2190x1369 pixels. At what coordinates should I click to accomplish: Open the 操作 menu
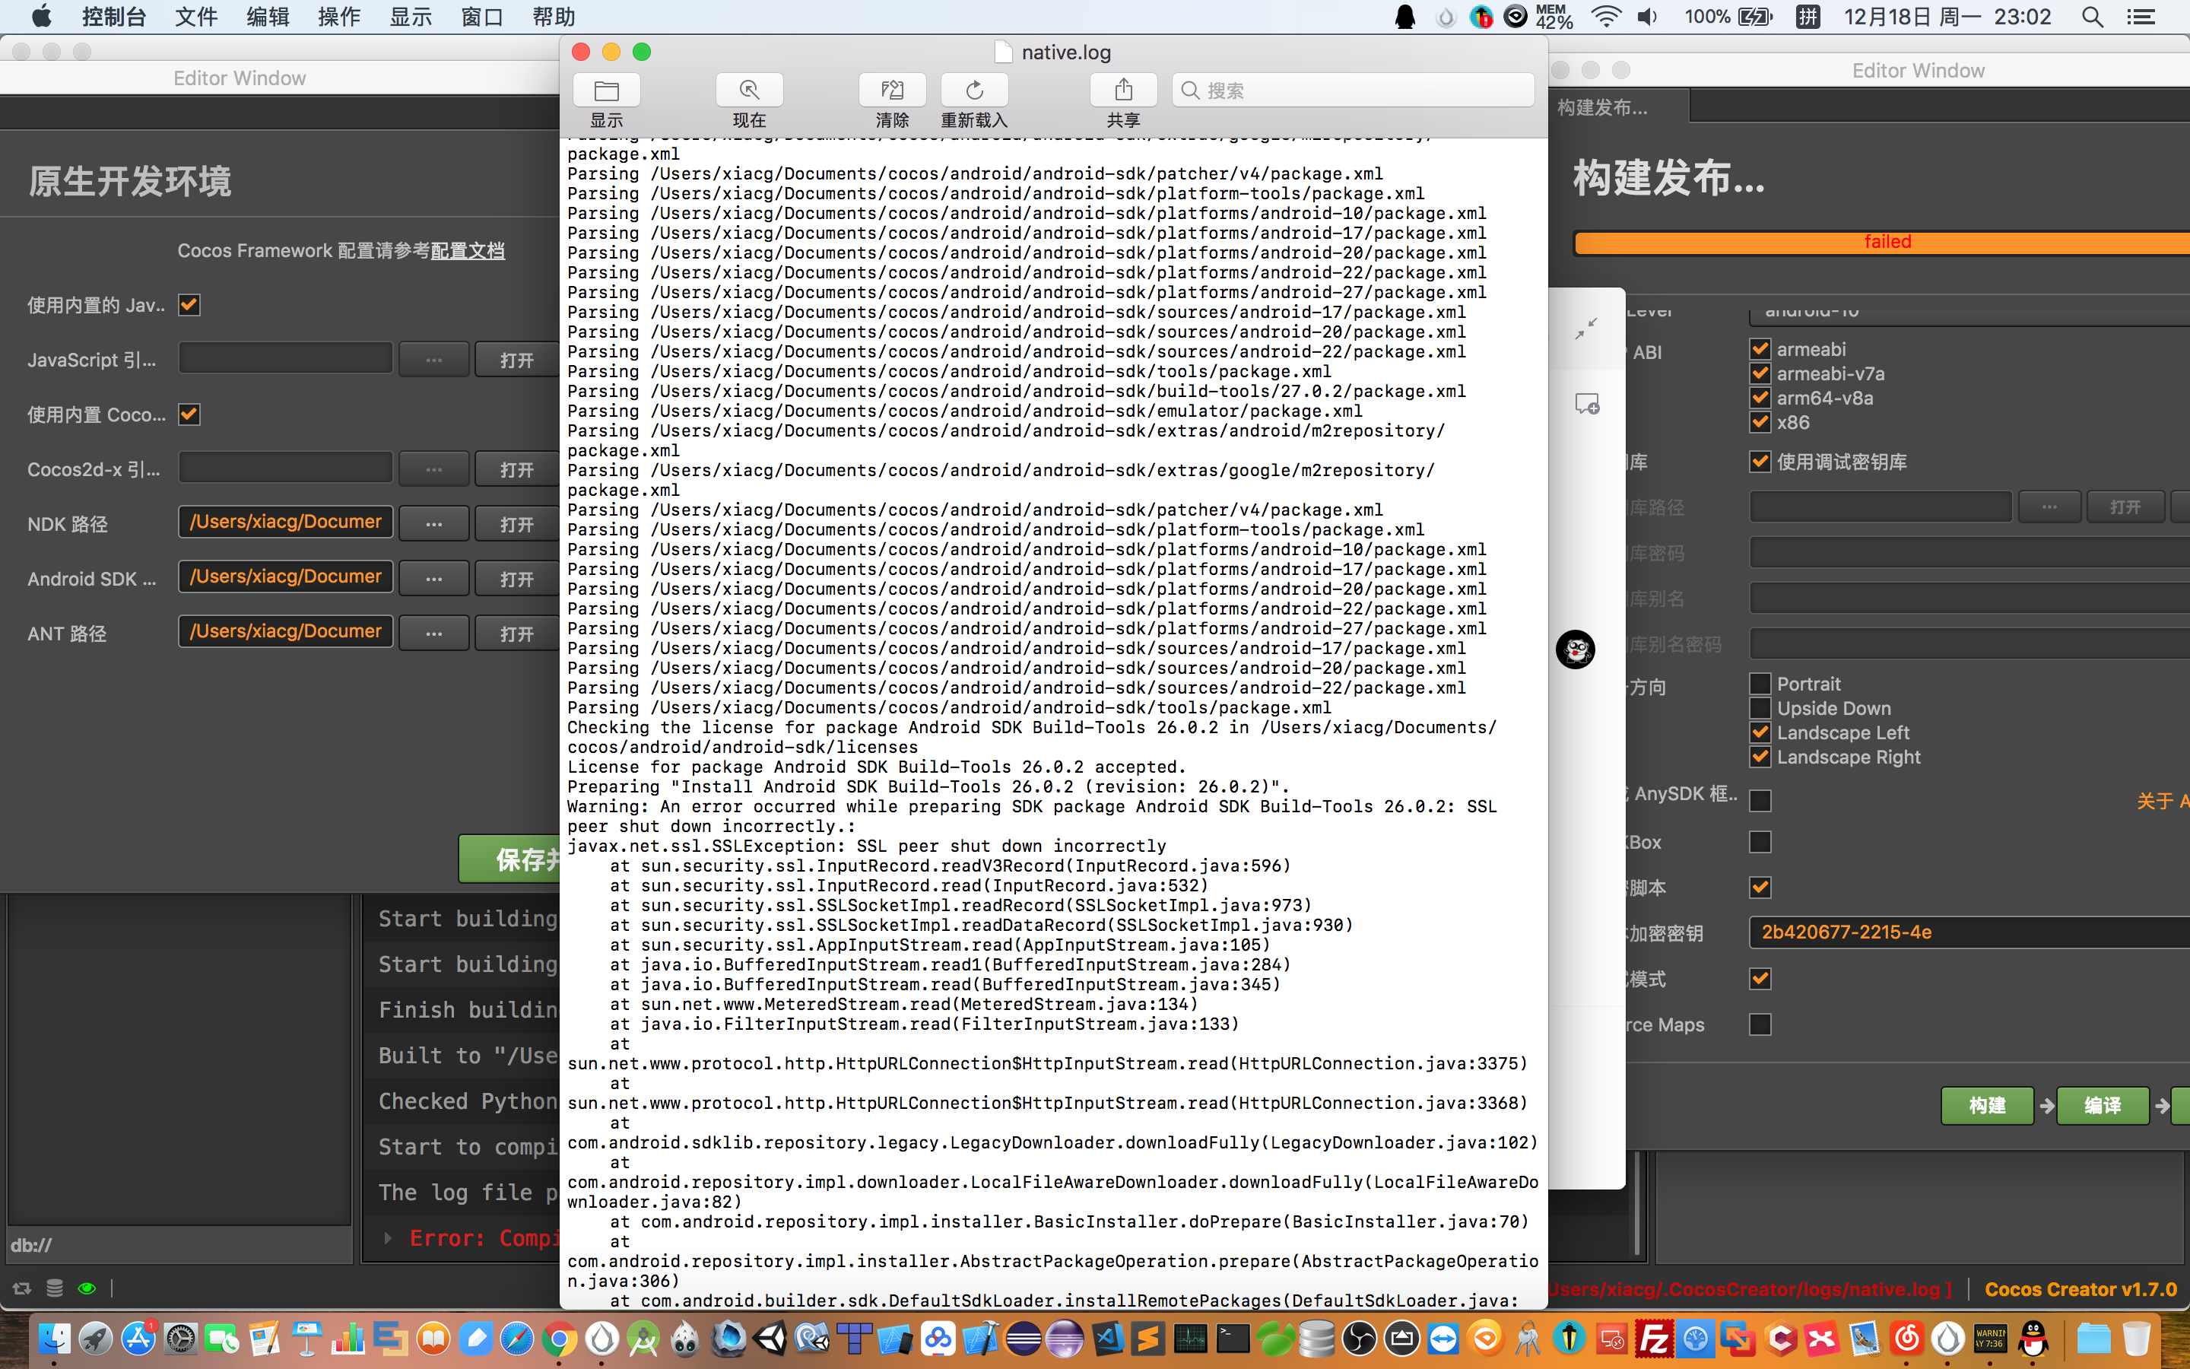coord(338,16)
